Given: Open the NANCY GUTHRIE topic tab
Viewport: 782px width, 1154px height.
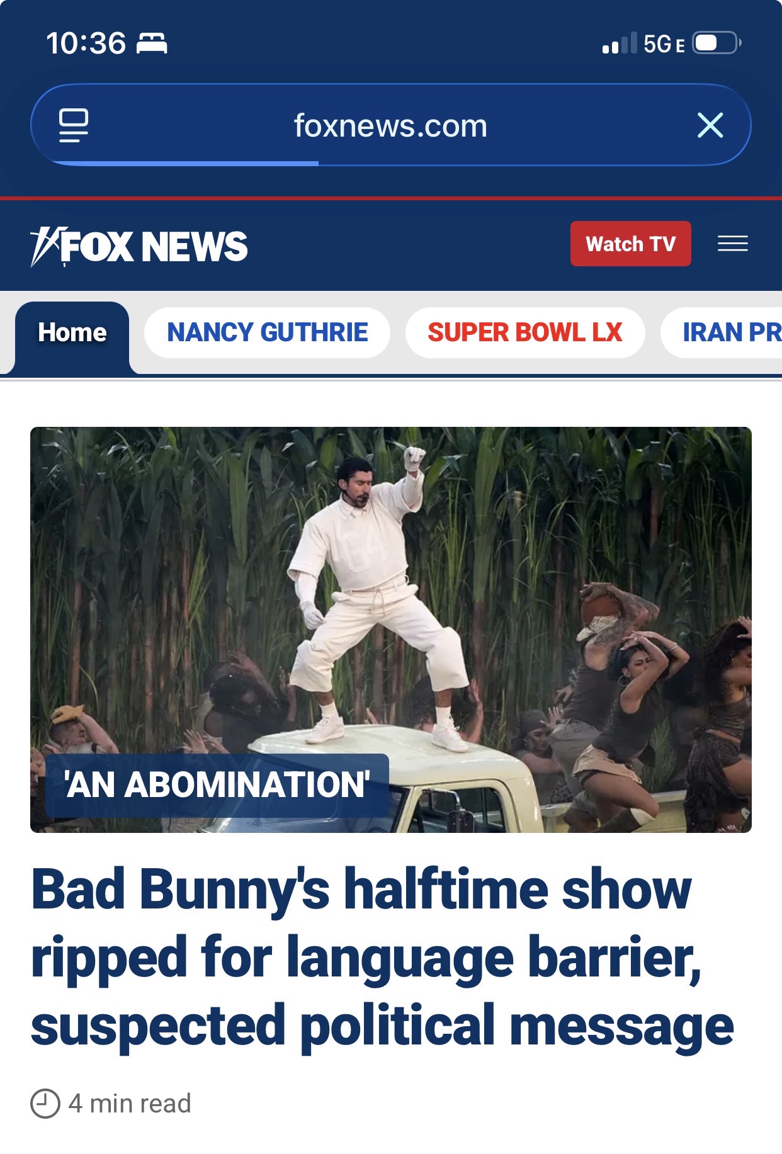Looking at the screenshot, I should 268,332.
